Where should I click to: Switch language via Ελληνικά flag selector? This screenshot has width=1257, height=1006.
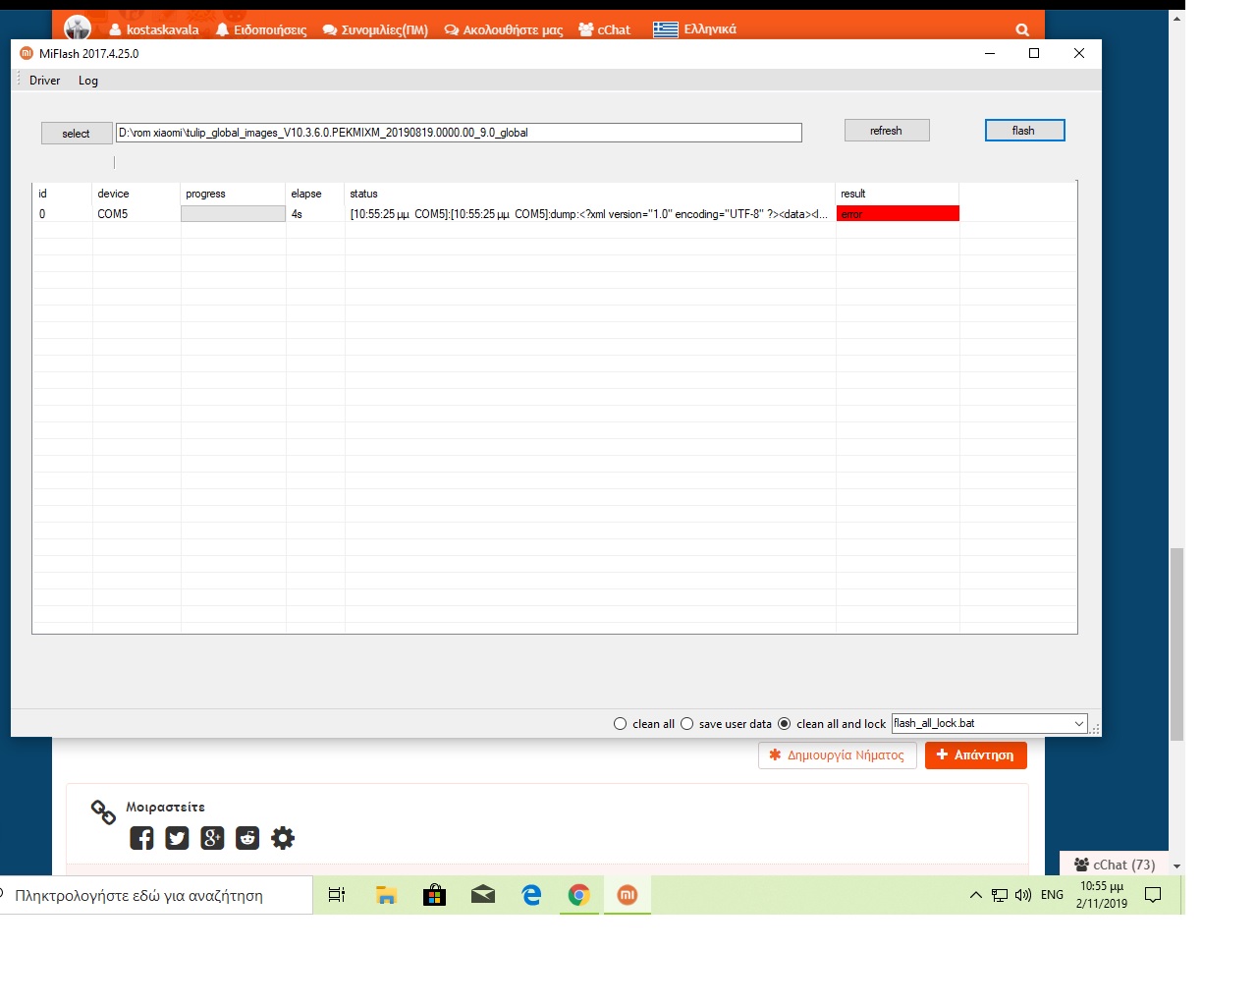(694, 29)
